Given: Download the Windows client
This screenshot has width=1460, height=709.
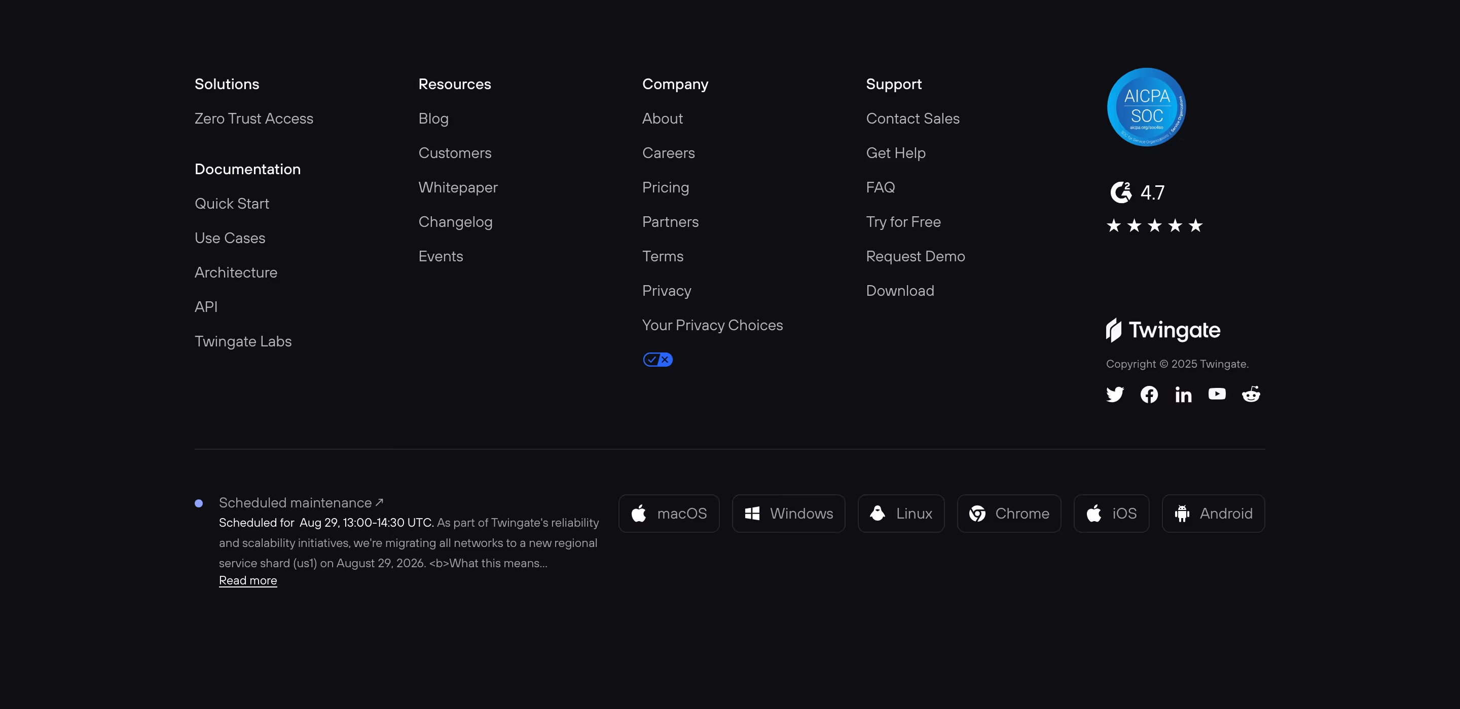Looking at the screenshot, I should click(788, 513).
